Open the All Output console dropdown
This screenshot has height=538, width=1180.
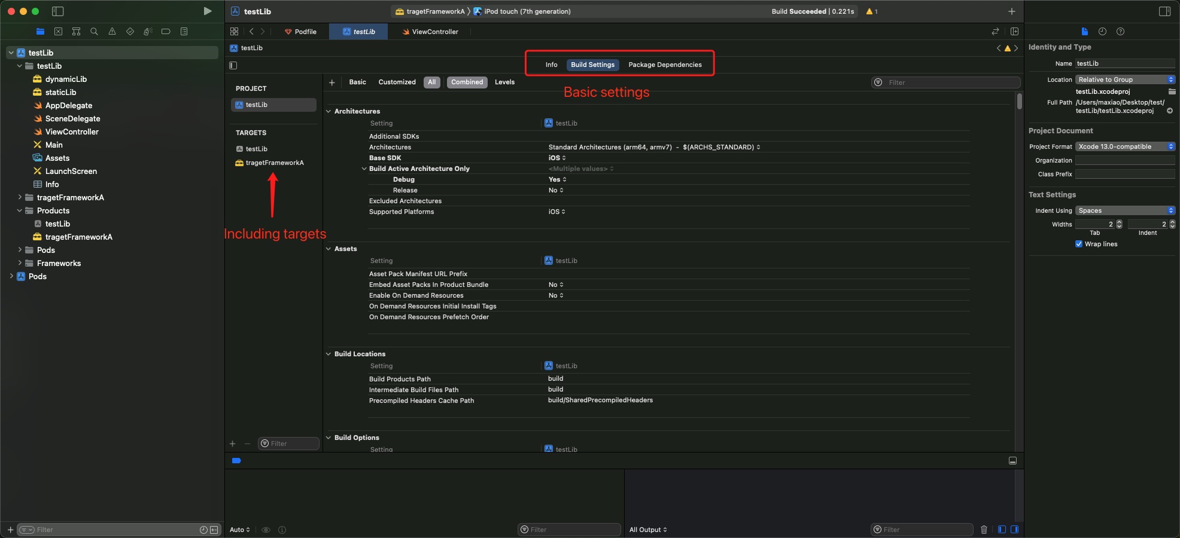click(x=648, y=530)
